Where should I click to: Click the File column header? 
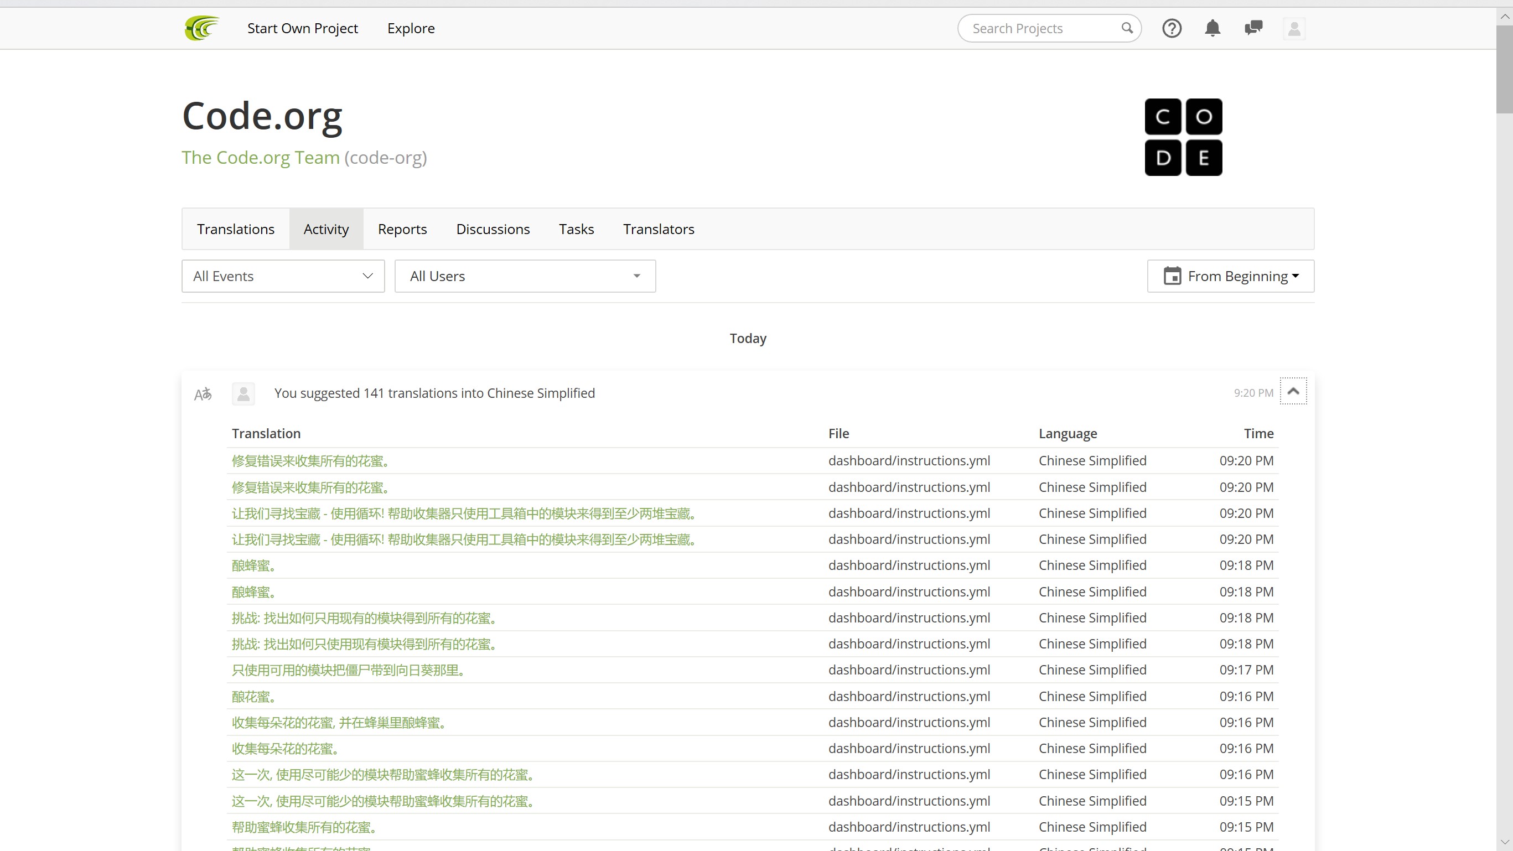coord(839,433)
